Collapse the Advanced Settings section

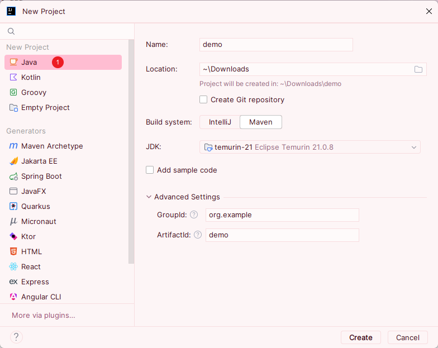pos(149,197)
